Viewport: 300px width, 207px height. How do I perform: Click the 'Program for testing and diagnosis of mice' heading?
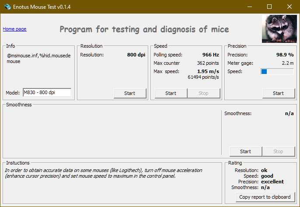(144, 29)
